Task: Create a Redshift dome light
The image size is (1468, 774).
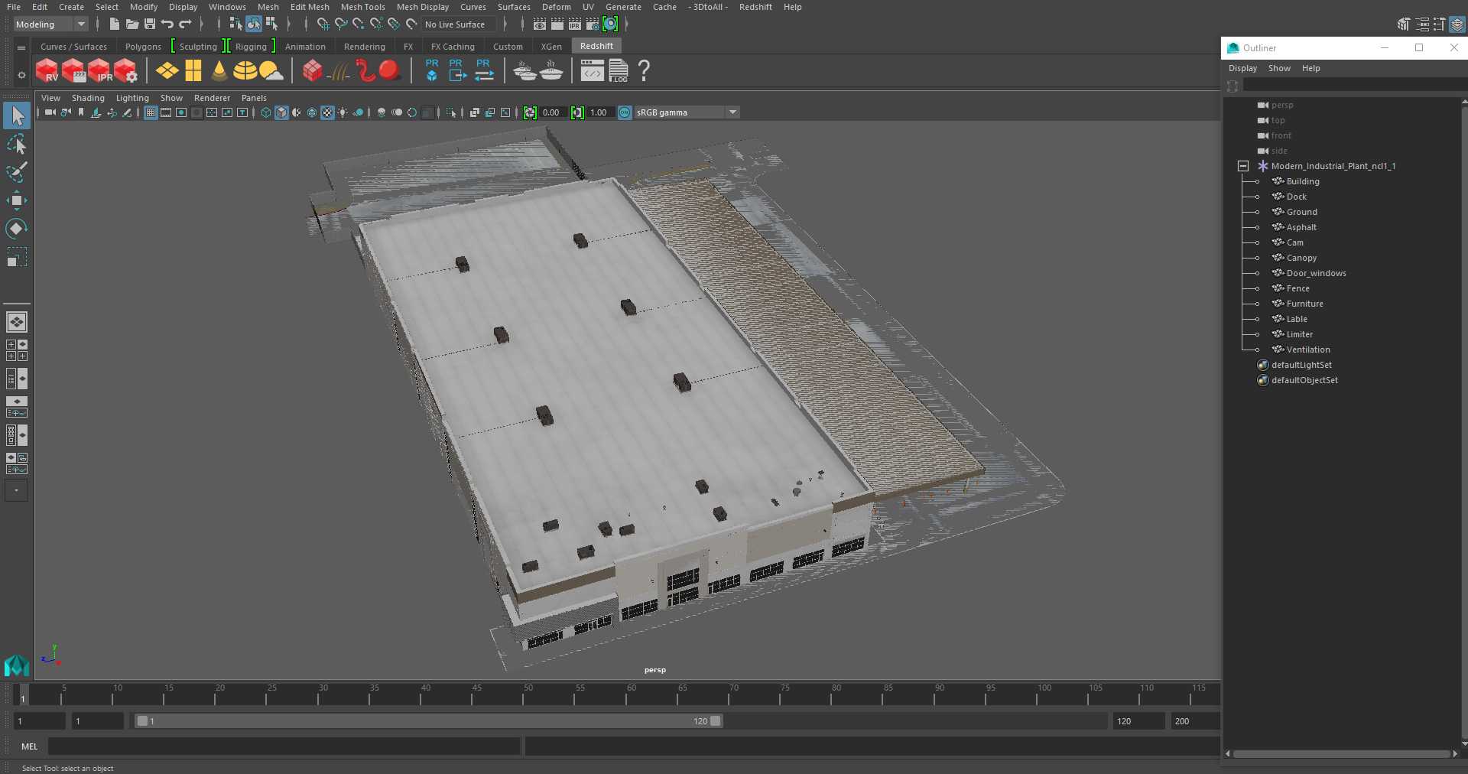Action: 245,71
